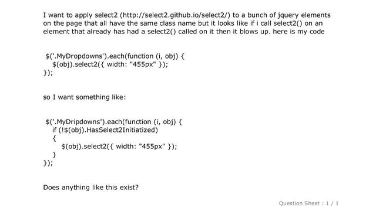Click the "if" keyword in the second snippet
376x211 pixels.
(54, 130)
